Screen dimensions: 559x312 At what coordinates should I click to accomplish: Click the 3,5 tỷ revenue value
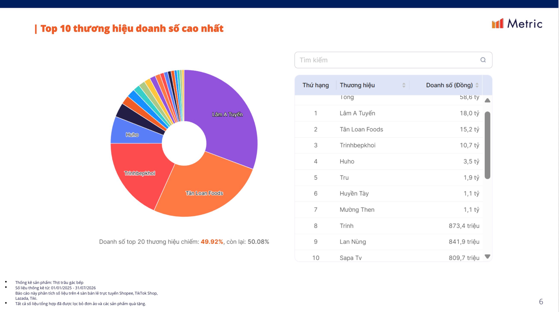point(471,161)
